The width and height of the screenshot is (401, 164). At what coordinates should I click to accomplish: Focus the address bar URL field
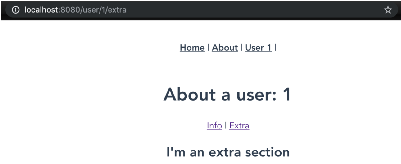[x=200, y=10]
